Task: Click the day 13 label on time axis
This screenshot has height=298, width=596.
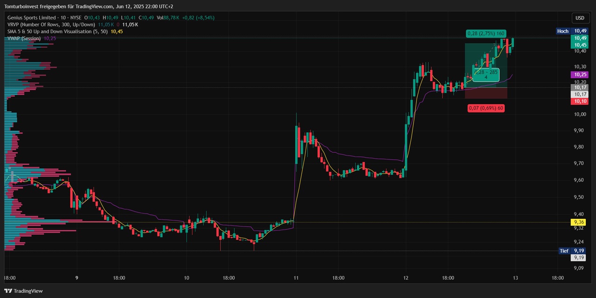Action: coord(515,278)
